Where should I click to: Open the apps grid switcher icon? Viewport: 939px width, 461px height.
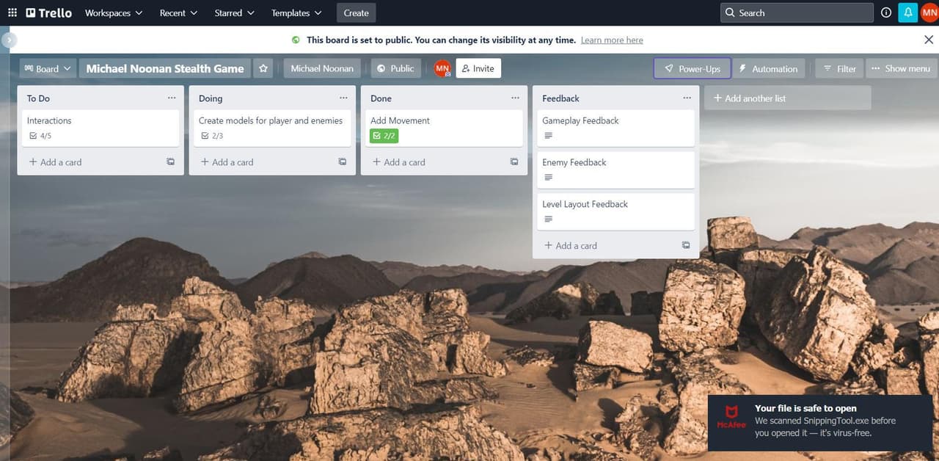coord(12,12)
